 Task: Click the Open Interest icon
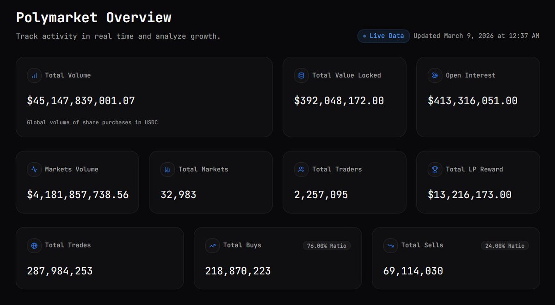[x=435, y=75]
